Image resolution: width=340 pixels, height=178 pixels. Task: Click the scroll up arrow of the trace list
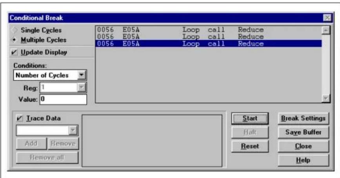coord(326,30)
